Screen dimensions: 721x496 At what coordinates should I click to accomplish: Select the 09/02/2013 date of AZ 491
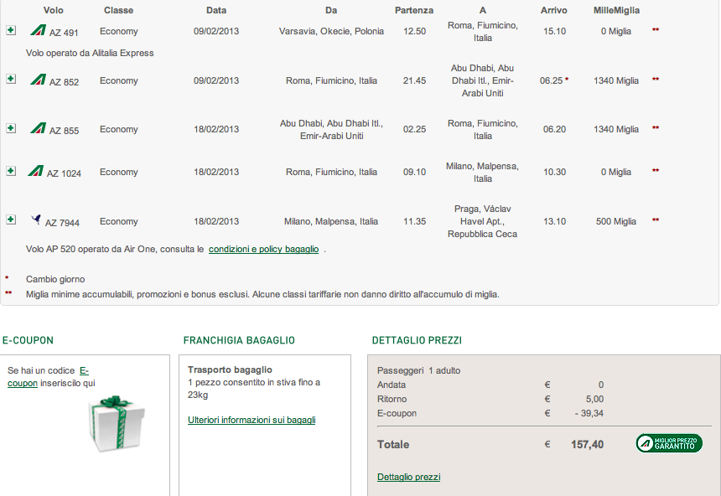(216, 31)
